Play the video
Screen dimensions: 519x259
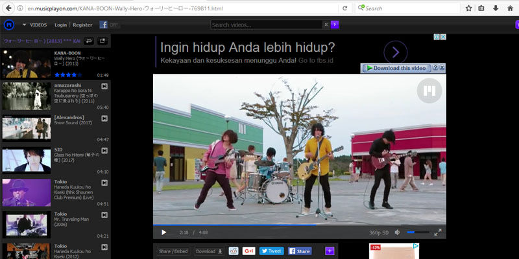[163, 232]
